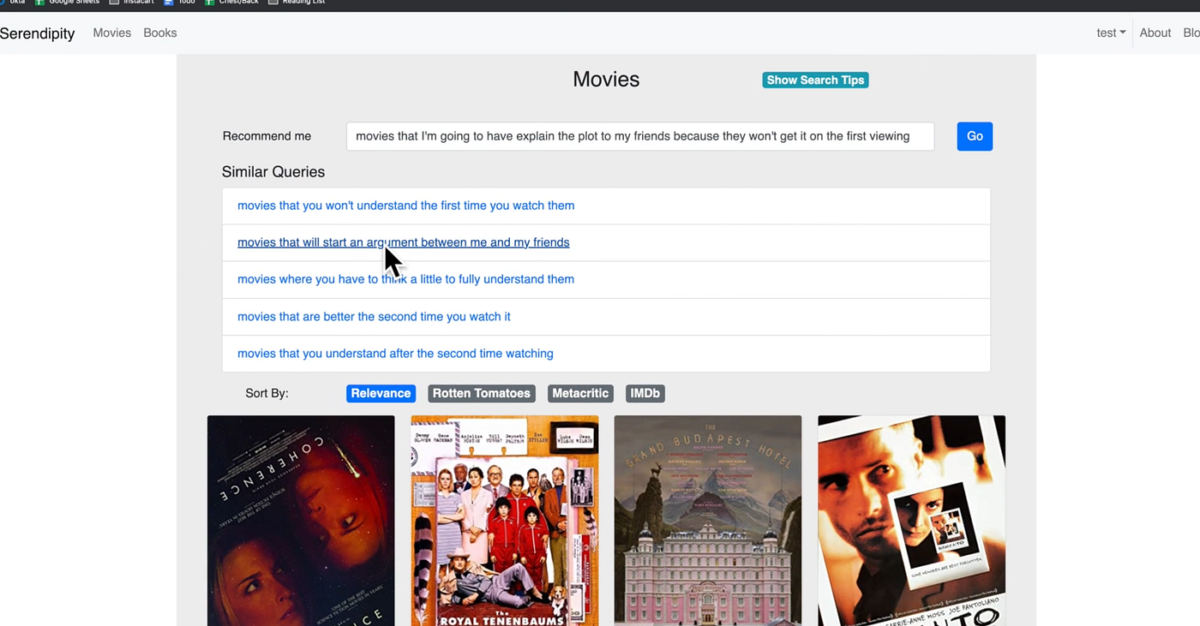Open The Grand Budapest Hotel poster

pos(708,521)
